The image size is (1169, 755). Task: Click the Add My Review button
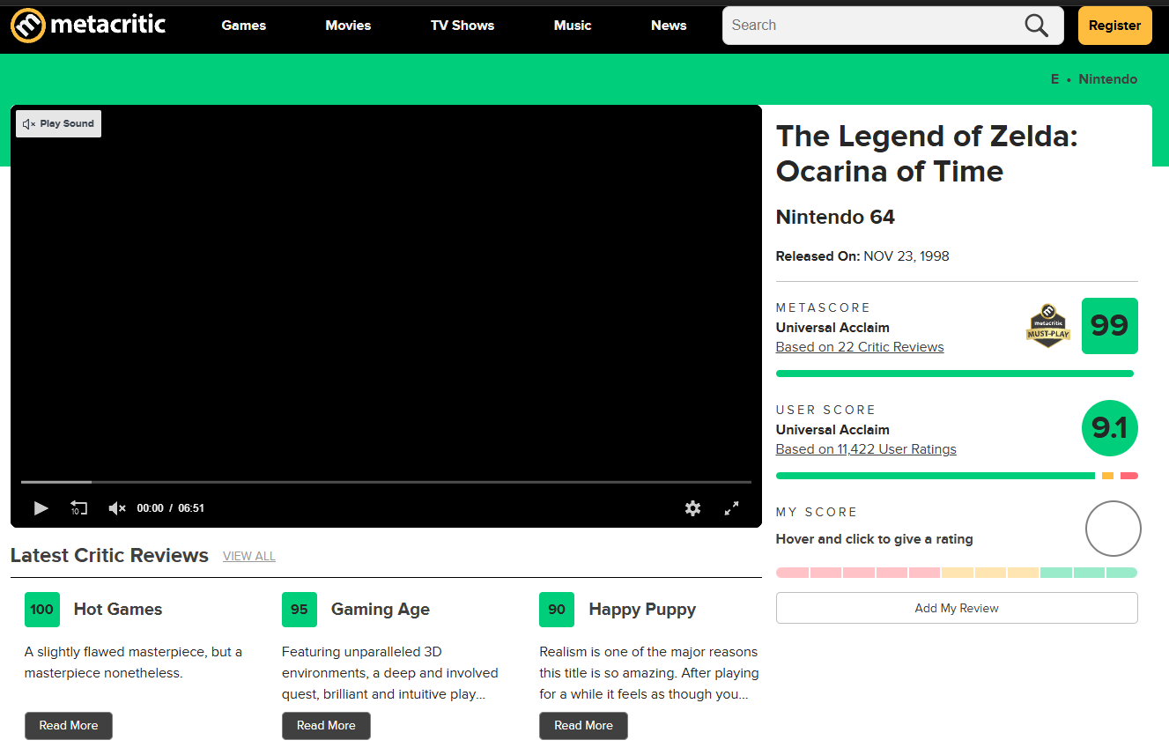[x=957, y=609]
